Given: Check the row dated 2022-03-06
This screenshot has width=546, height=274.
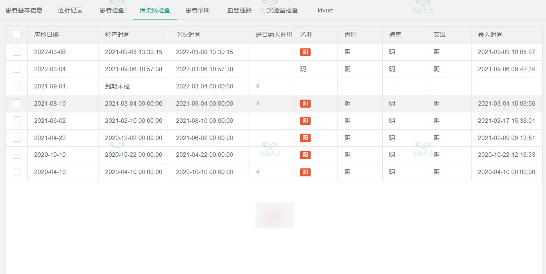Looking at the screenshot, I should pos(16,52).
